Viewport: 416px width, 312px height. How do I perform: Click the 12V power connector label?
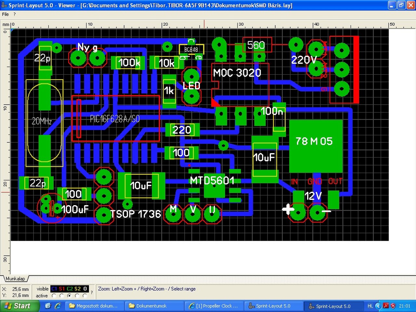point(313,196)
